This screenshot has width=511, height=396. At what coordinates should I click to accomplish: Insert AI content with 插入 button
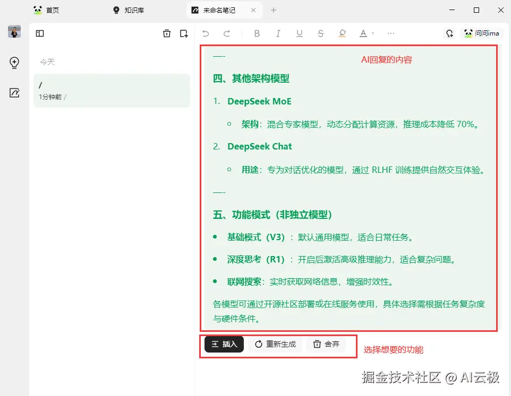pyautogui.click(x=224, y=344)
